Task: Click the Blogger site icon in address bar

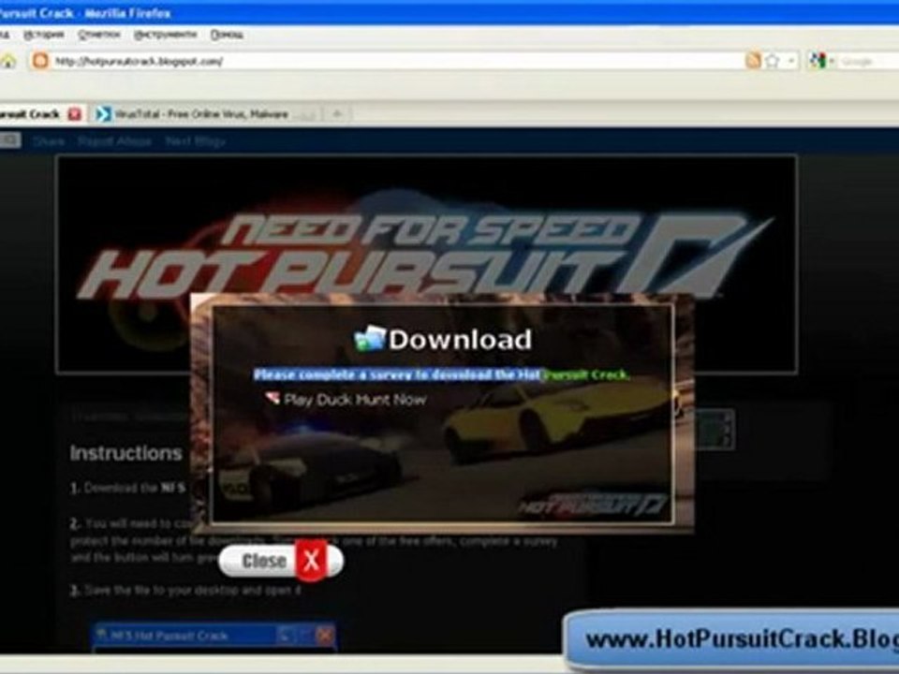Action: pos(40,61)
